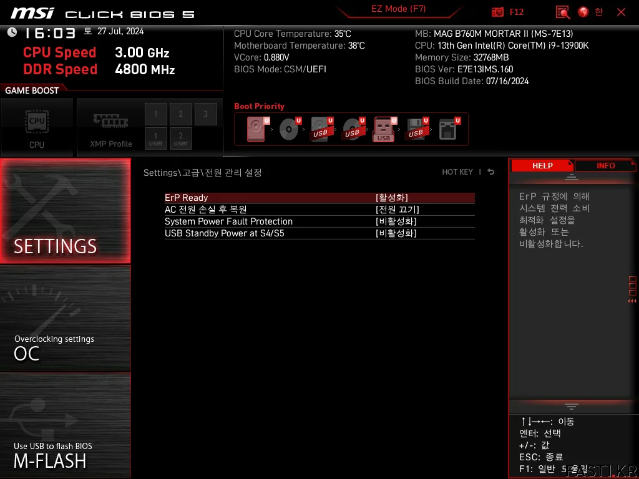Click the help panel top scroll handle
This screenshot has height=479, width=639.
[572, 177]
